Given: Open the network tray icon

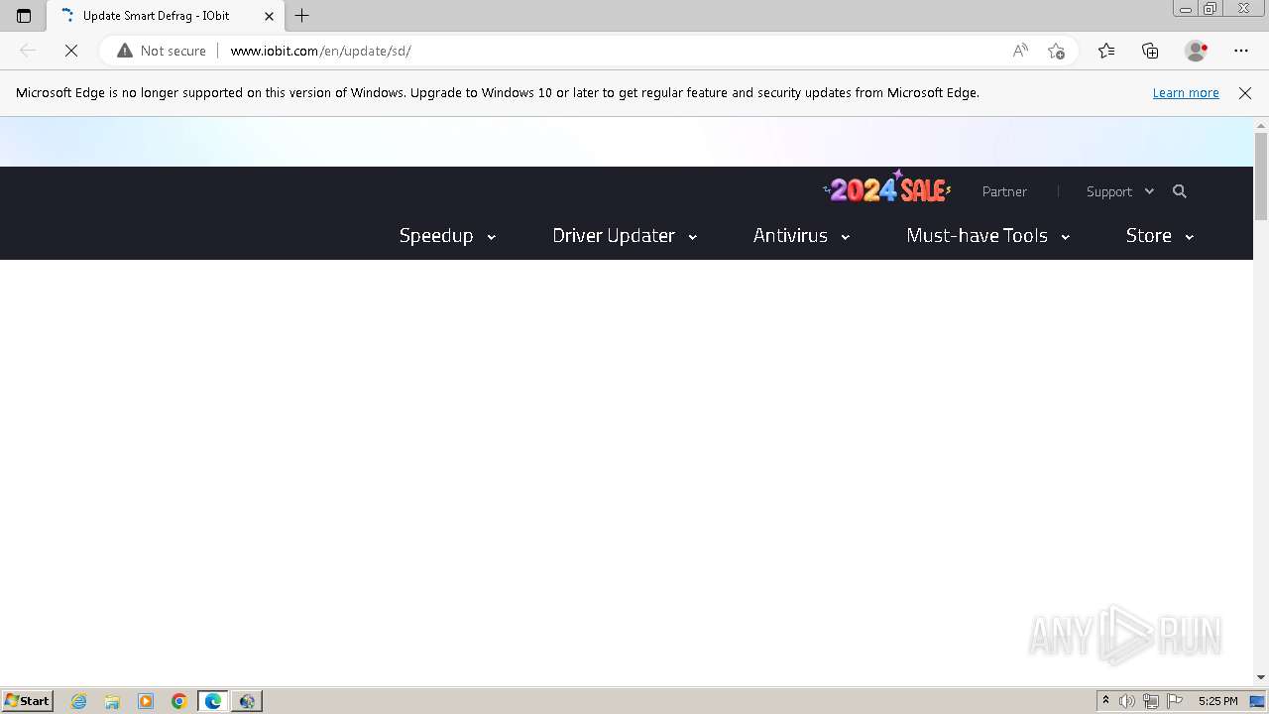Looking at the screenshot, I should point(1151,701).
